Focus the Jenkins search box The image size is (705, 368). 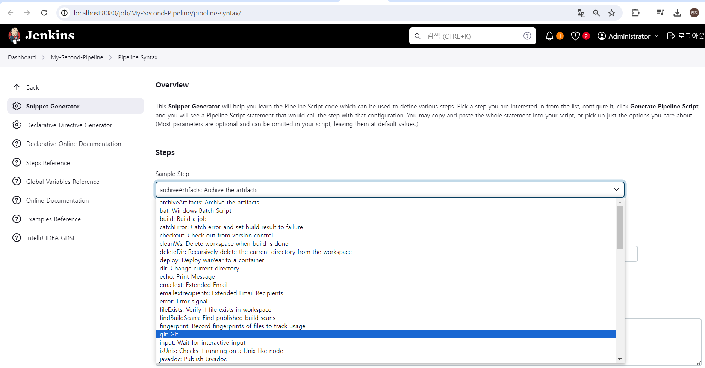pos(472,36)
